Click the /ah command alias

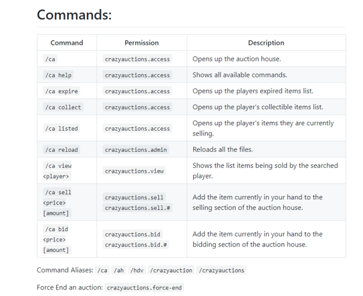point(118,270)
